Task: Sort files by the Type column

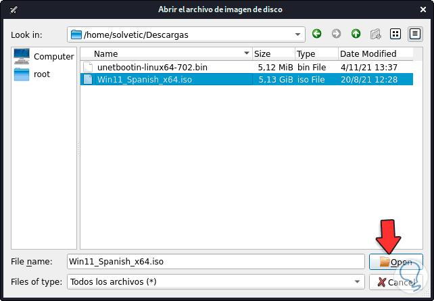Action: tap(316, 53)
